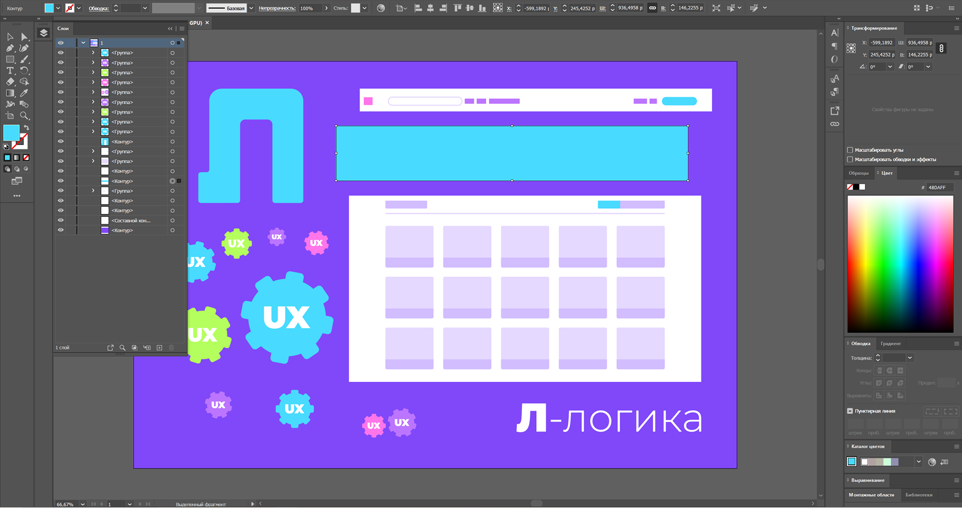962x508 pixels.
Task: Open the Layers panel icon
Action: [x=43, y=33]
